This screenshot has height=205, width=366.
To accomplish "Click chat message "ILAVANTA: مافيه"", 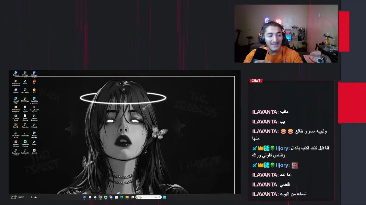I will click(270, 112).
